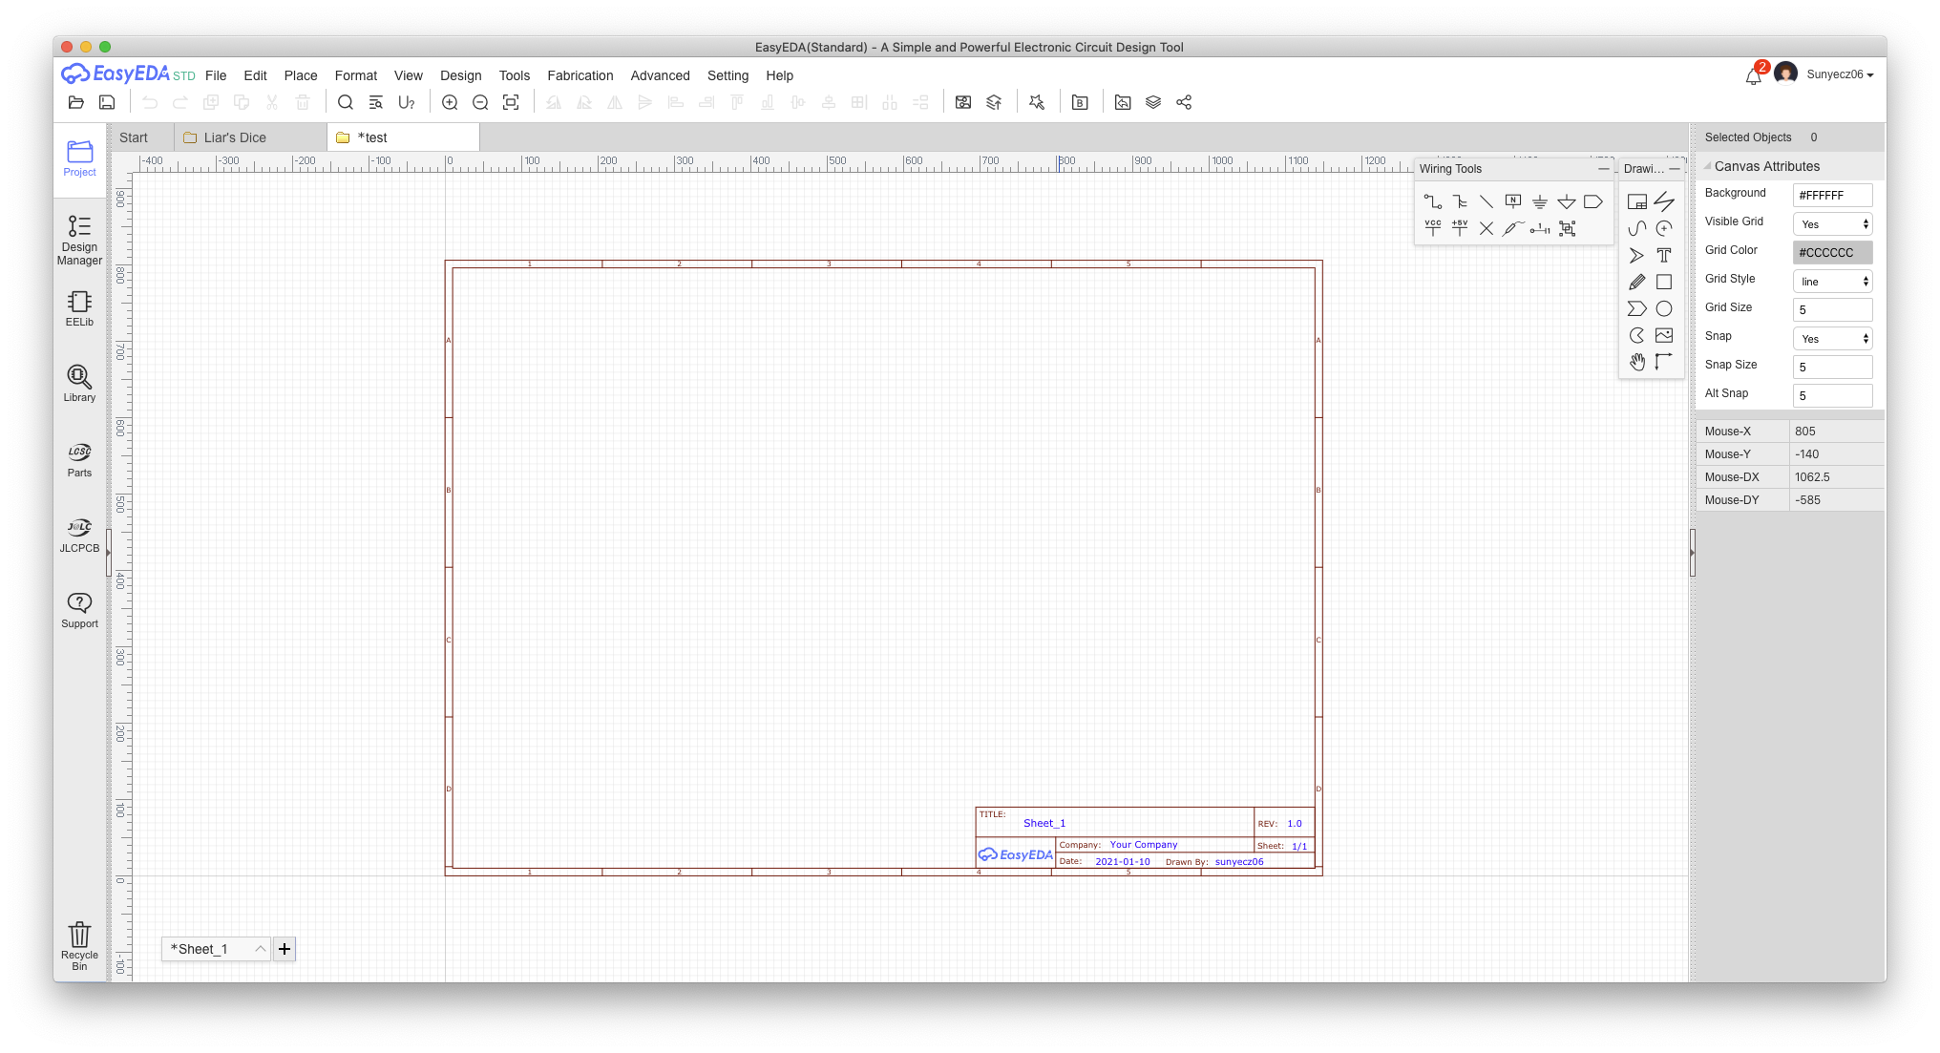Click the add sheet plus button
Image resolution: width=1940 pixels, height=1053 pixels.
(x=284, y=949)
